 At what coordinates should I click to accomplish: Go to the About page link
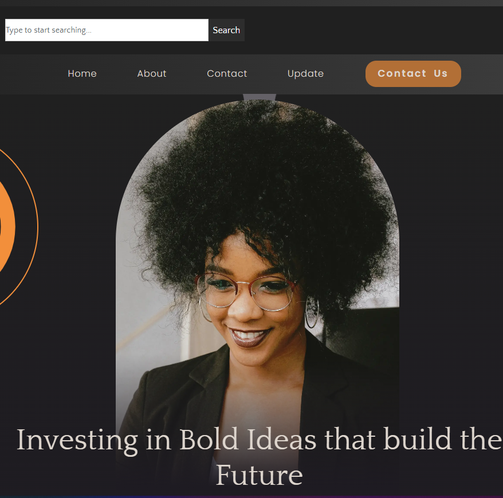click(152, 74)
